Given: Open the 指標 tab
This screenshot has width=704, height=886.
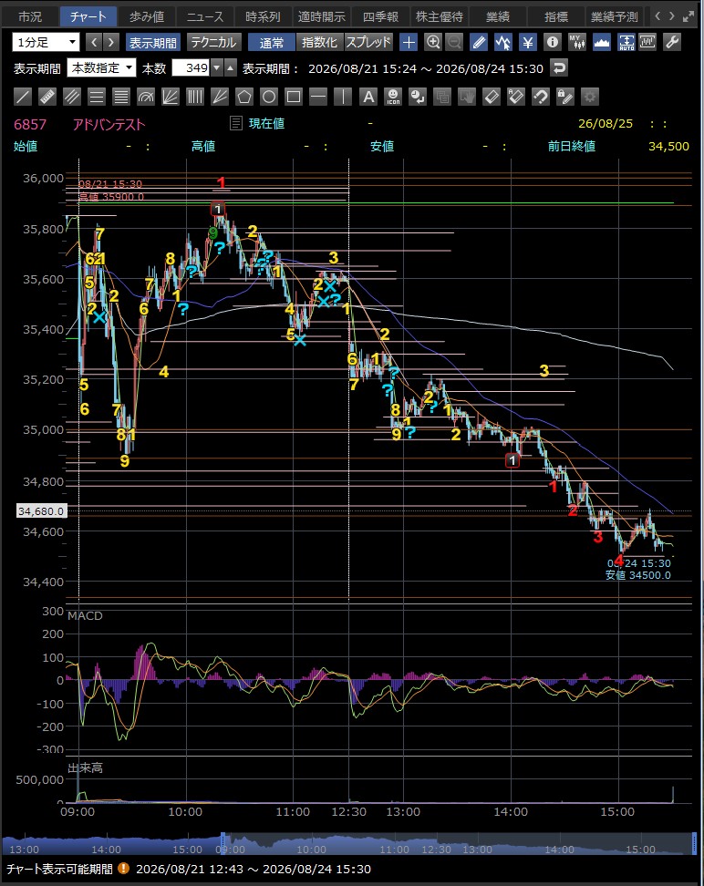Looking at the screenshot, I should click(556, 16).
